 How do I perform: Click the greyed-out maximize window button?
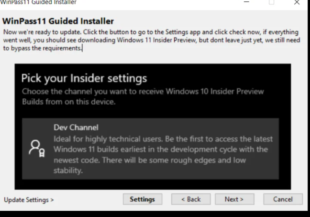point(271,2)
